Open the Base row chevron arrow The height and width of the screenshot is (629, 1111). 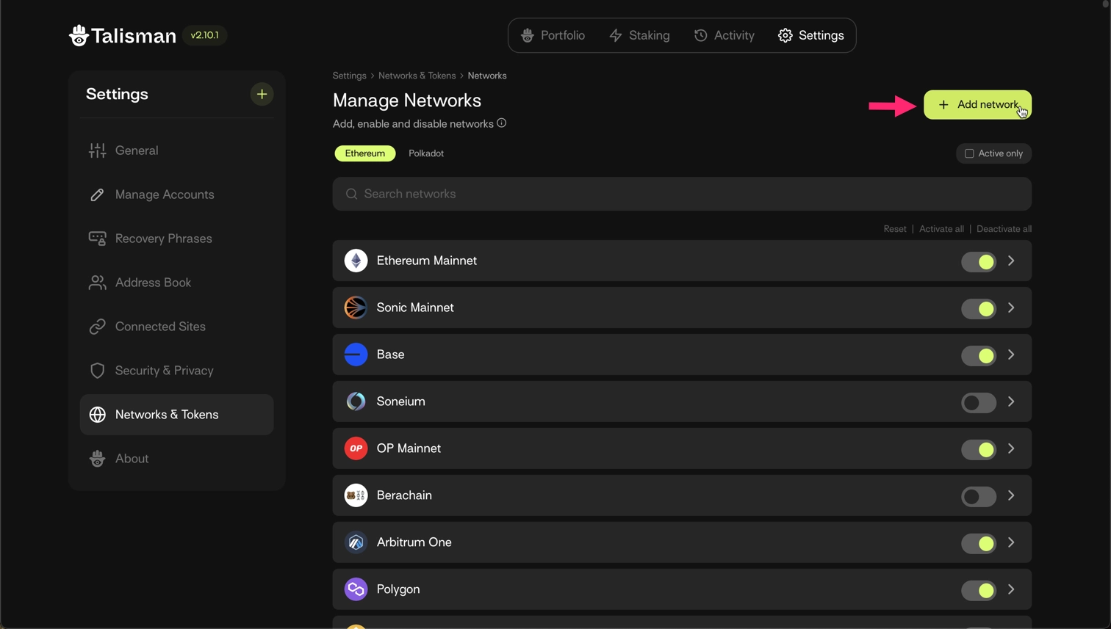pyautogui.click(x=1012, y=355)
